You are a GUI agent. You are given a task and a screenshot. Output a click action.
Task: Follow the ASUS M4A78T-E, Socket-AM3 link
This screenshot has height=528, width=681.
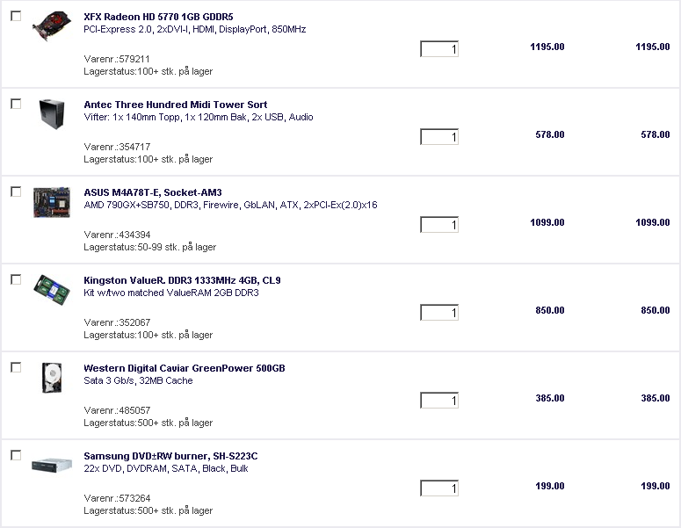152,192
